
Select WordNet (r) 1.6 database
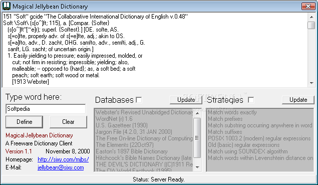[144, 119]
